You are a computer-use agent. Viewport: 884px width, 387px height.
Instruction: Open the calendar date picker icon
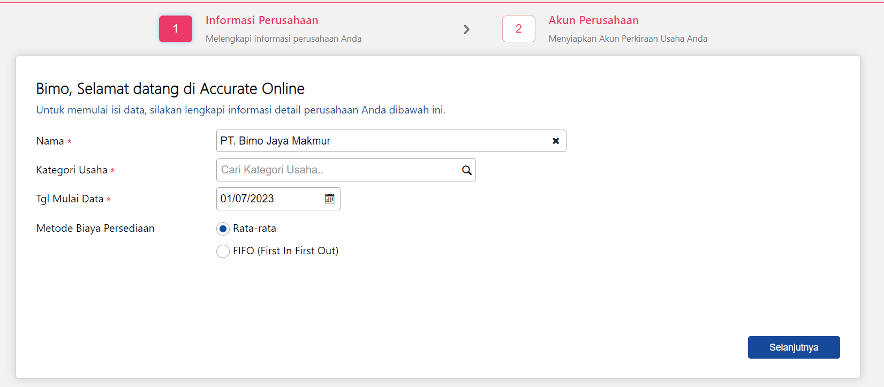click(x=330, y=199)
